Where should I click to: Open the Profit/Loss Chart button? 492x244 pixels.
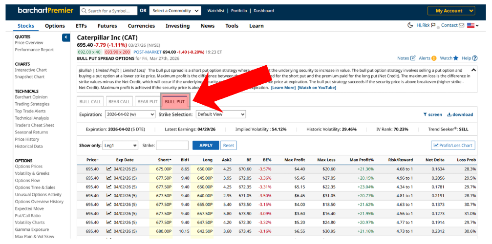(453, 145)
